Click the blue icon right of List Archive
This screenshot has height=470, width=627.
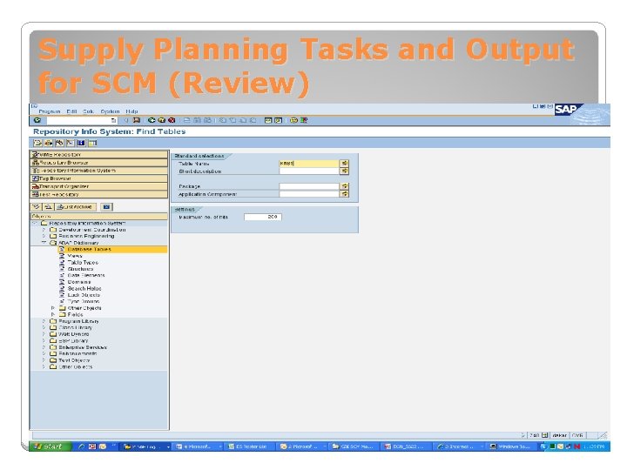point(106,206)
